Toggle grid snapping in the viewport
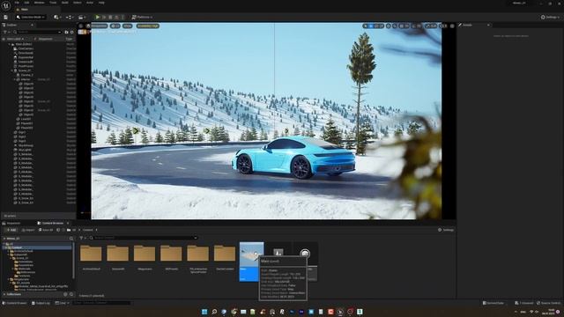The image size is (564, 317). pyautogui.click(x=402, y=26)
